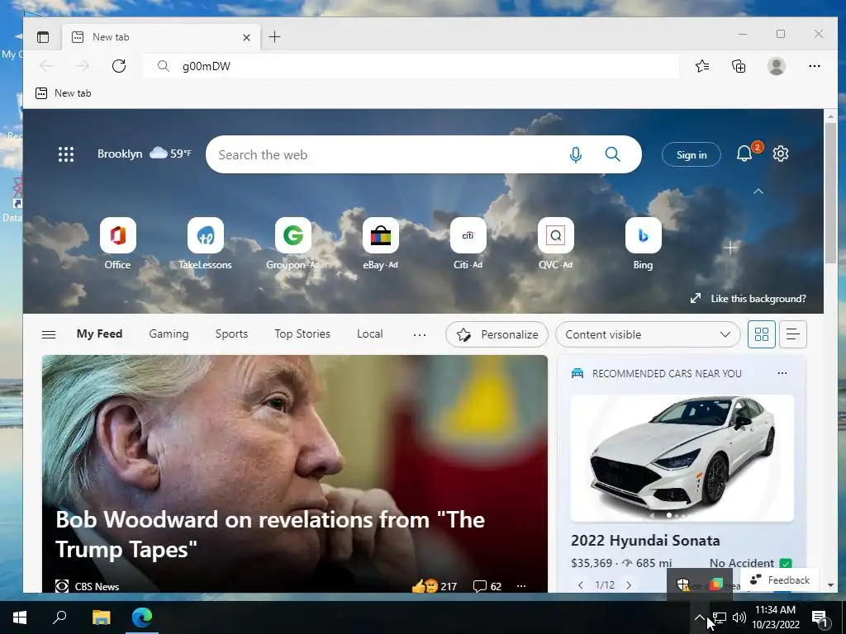
Task: React to the article with like icon
Action: pyautogui.click(x=425, y=586)
